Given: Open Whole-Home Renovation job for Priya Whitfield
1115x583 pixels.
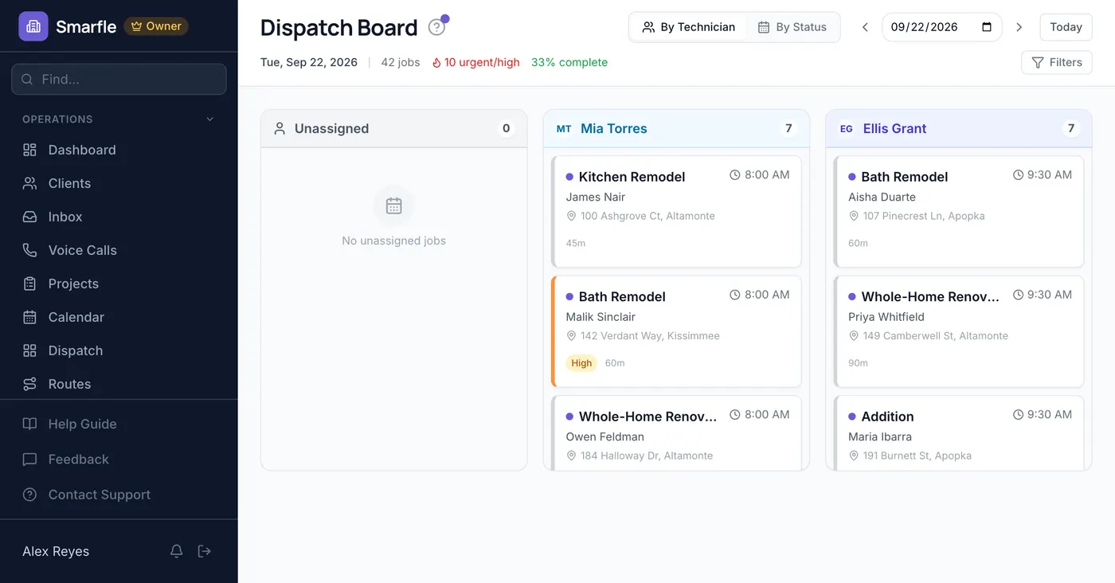Looking at the screenshot, I should [959, 331].
